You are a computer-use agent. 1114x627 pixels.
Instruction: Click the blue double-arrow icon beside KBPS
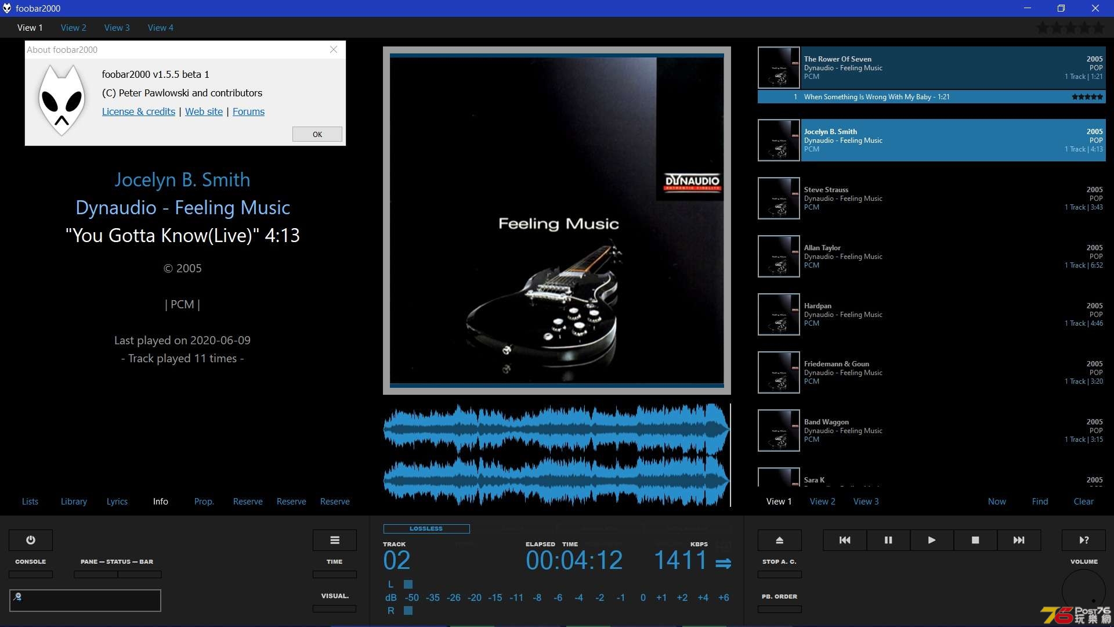pos(723,563)
